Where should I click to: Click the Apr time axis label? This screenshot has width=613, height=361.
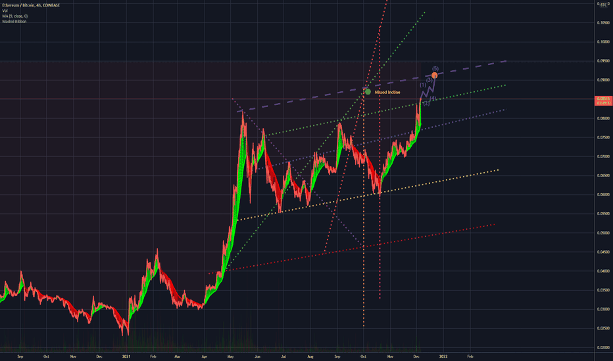[x=204, y=356]
